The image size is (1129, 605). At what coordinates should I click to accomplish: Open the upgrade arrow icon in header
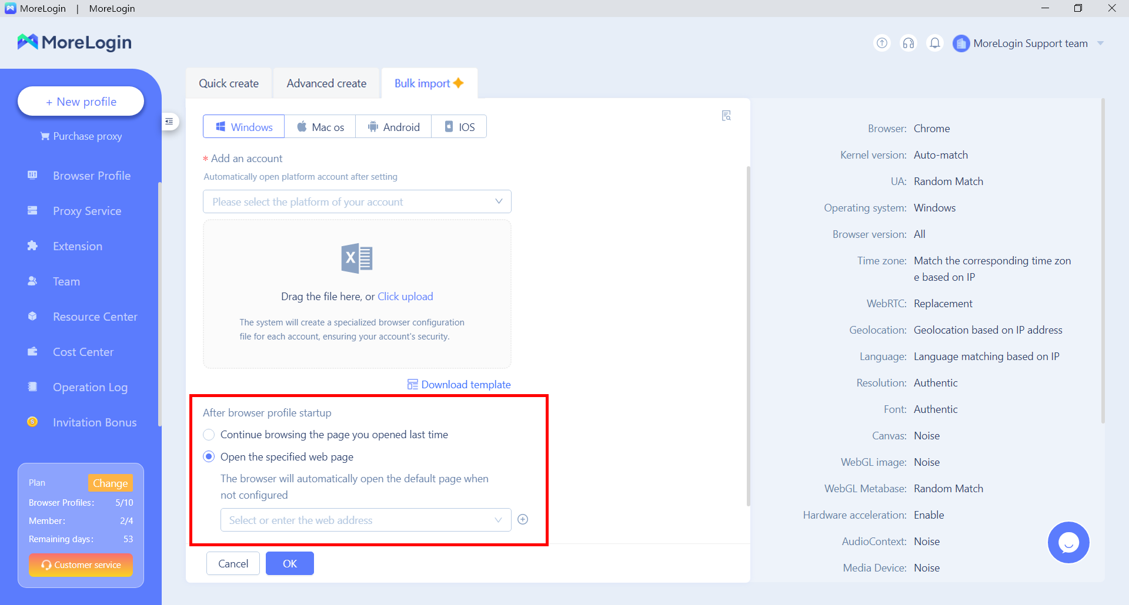click(882, 43)
